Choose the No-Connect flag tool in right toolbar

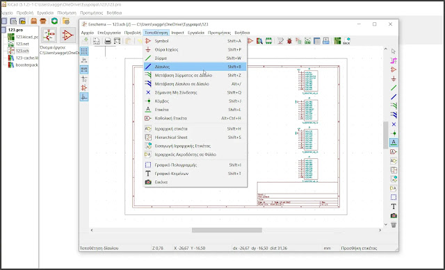coord(394,124)
